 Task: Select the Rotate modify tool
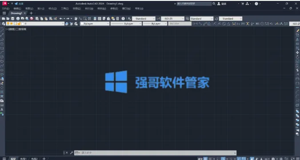pos(297,57)
